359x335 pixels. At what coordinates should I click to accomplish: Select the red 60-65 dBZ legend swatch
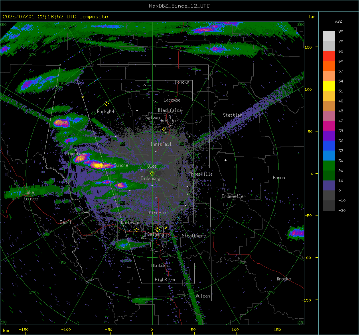[329, 56]
